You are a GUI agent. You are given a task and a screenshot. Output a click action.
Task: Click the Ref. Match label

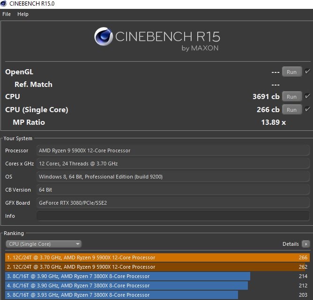pos(33,85)
